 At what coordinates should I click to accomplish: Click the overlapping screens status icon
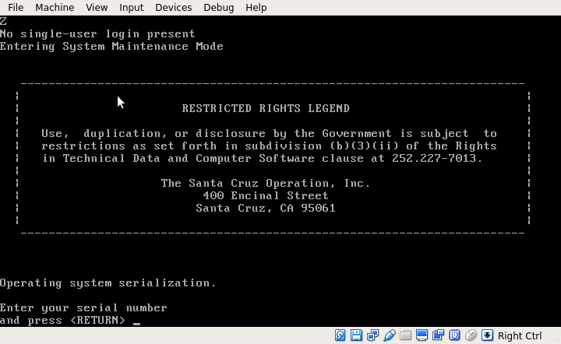pos(439,335)
